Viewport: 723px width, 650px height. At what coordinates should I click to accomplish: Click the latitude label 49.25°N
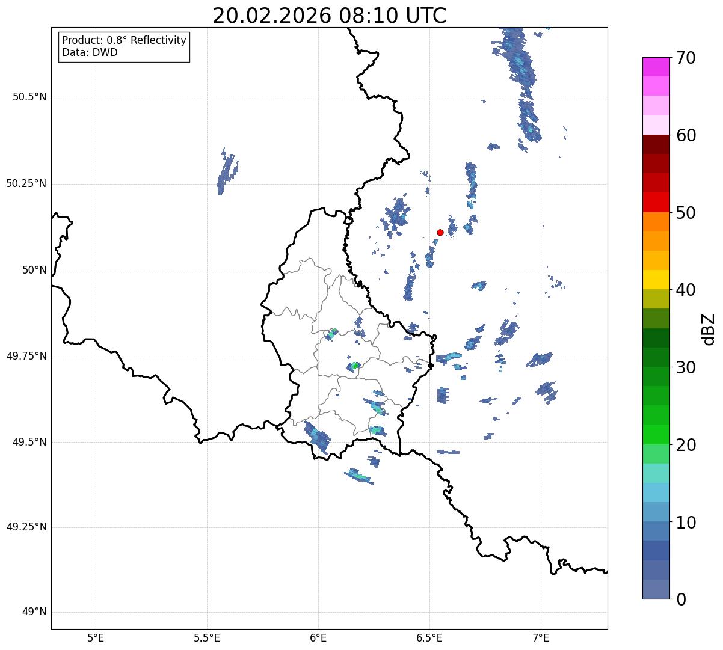[26, 527]
